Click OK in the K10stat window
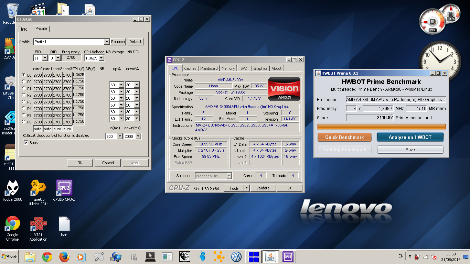This screenshot has height=264, width=470. click(80, 163)
